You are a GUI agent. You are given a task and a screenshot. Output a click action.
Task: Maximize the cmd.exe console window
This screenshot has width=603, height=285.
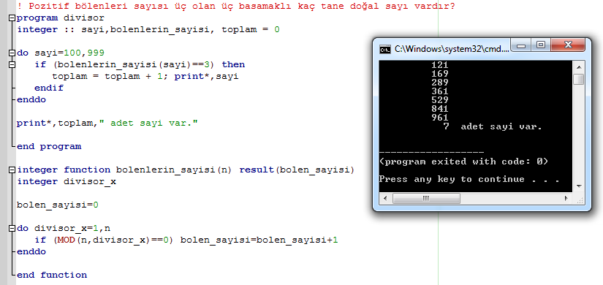click(x=542, y=45)
